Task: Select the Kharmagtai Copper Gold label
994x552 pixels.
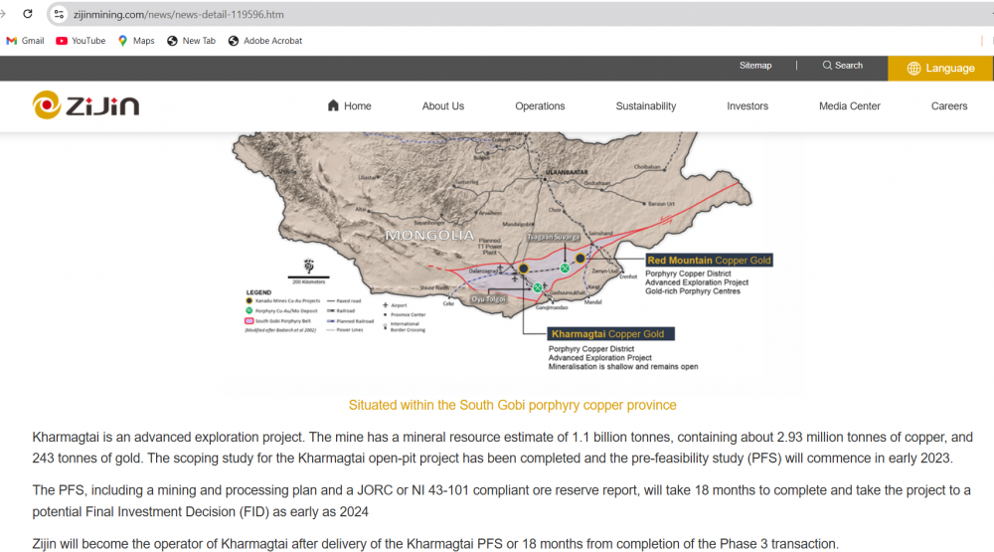Action: [x=610, y=334]
